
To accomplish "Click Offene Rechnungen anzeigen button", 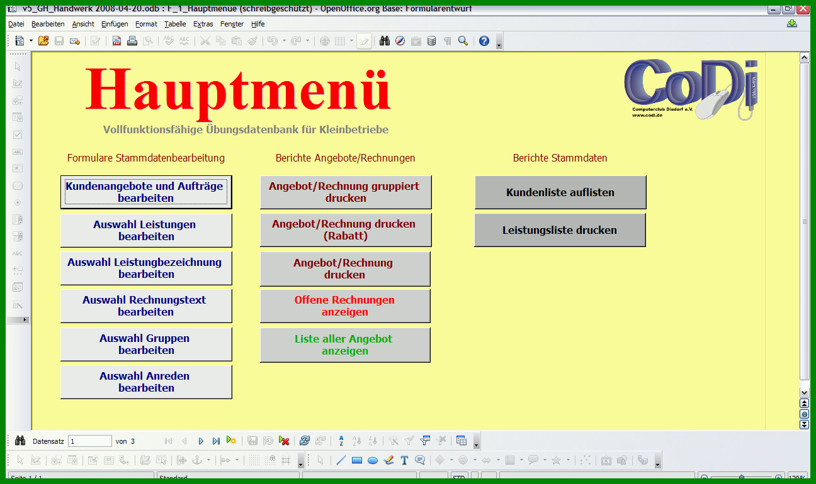I will [x=345, y=306].
